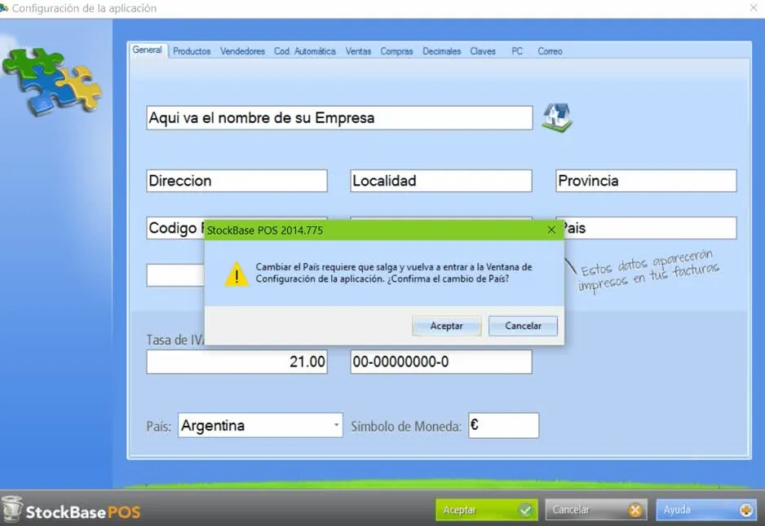Click the empty field below Codigo

(x=175, y=275)
